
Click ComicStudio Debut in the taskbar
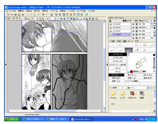pos(81,119)
